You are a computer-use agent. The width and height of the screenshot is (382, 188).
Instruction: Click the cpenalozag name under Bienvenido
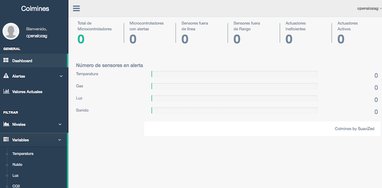pyautogui.click(x=36, y=36)
